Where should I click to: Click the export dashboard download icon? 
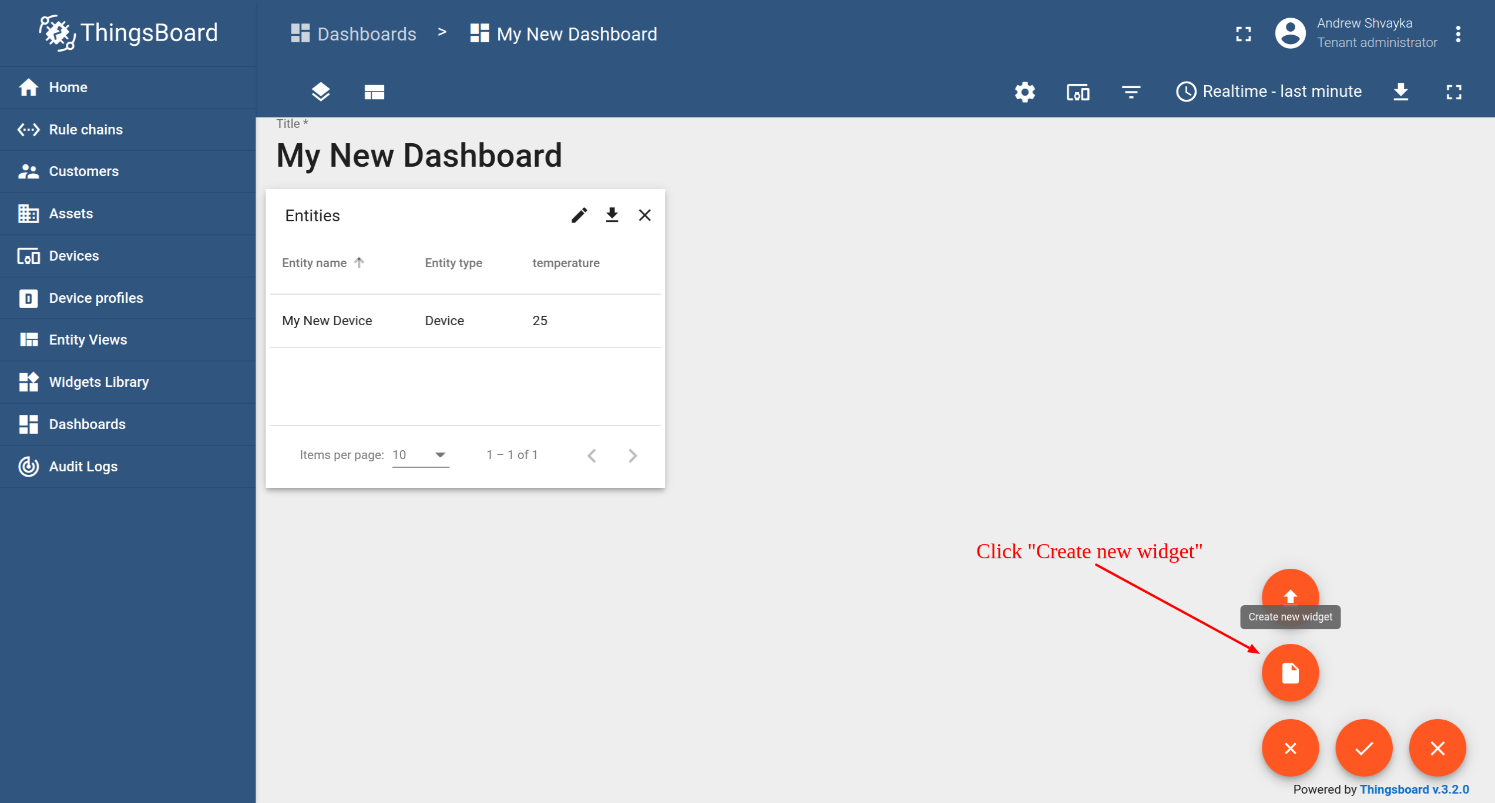pos(1401,92)
